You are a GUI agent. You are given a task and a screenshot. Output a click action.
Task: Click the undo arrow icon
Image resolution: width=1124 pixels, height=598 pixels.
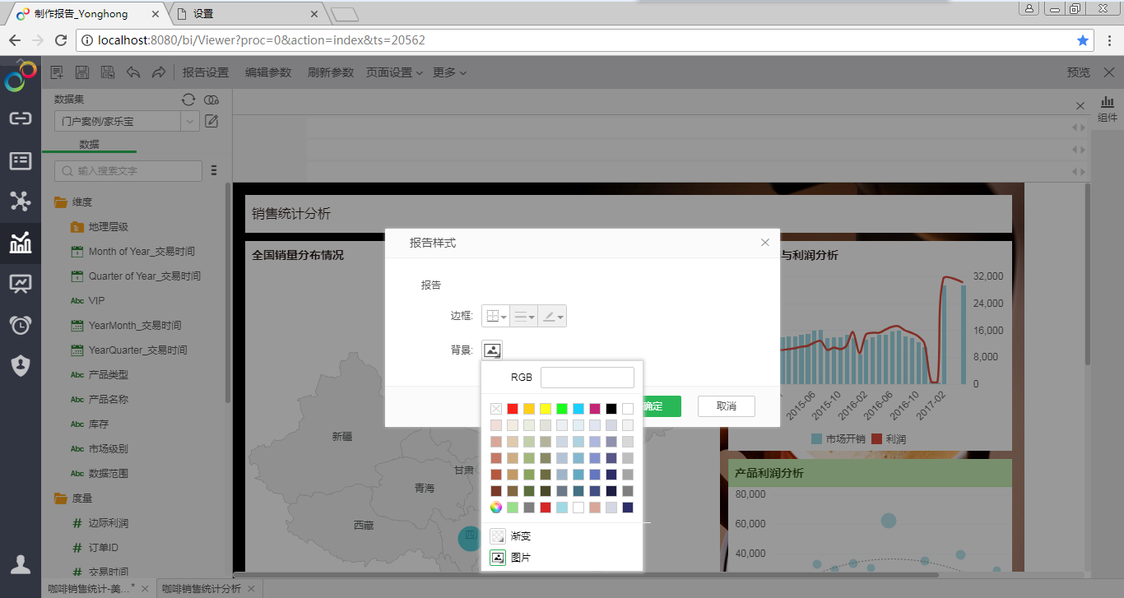133,72
